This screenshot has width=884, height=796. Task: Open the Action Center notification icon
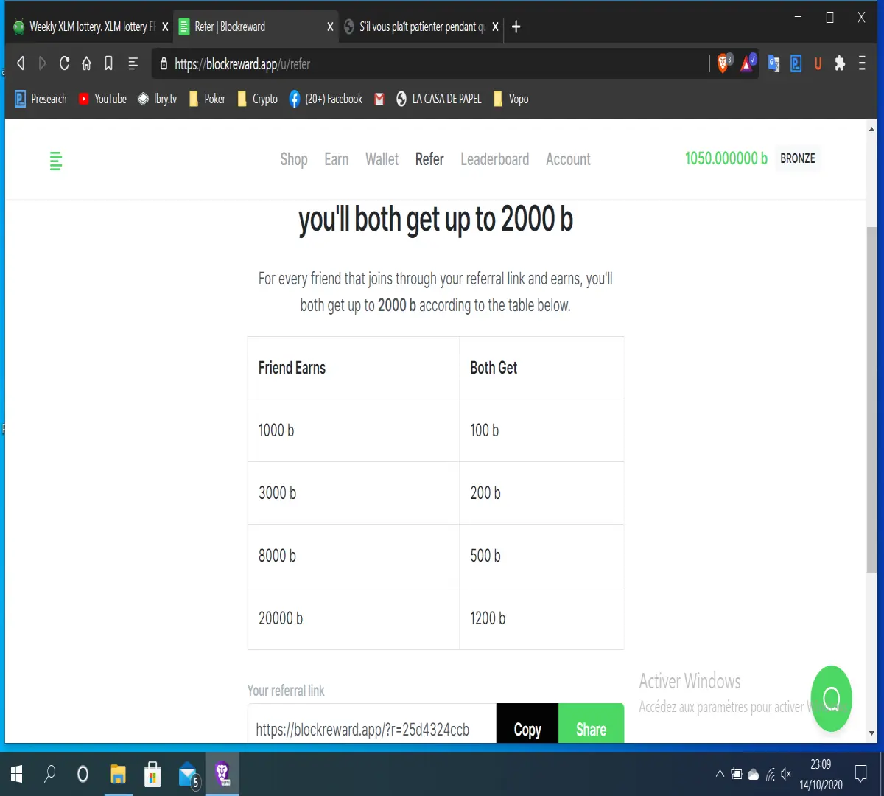pyautogui.click(x=861, y=774)
